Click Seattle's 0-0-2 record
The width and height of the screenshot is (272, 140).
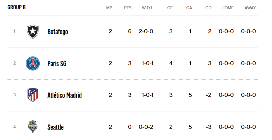click(146, 127)
